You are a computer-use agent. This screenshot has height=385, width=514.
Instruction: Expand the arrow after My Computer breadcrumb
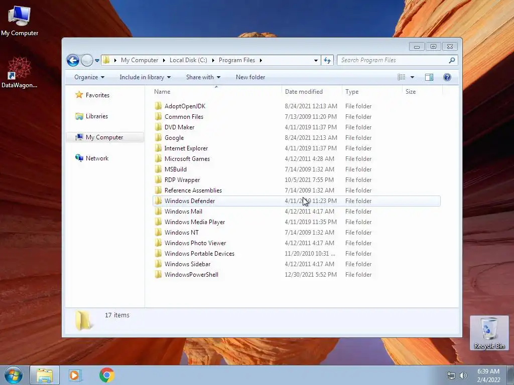click(164, 60)
